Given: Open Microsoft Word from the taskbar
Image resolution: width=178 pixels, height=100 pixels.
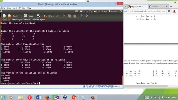Looking at the screenshot, I should 38,97.
